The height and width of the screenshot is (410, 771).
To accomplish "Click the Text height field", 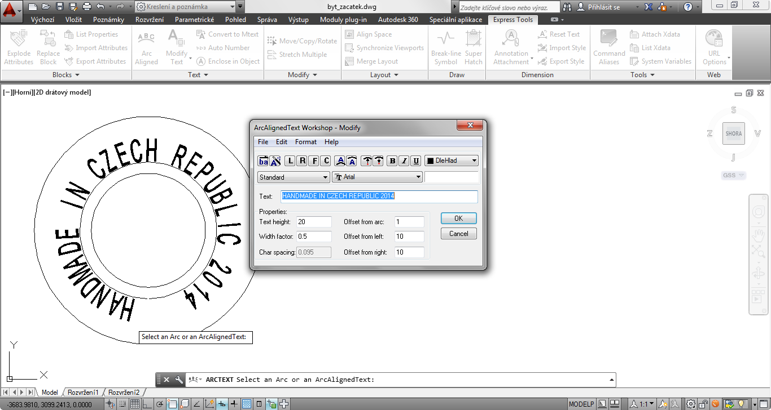I will pyautogui.click(x=314, y=222).
